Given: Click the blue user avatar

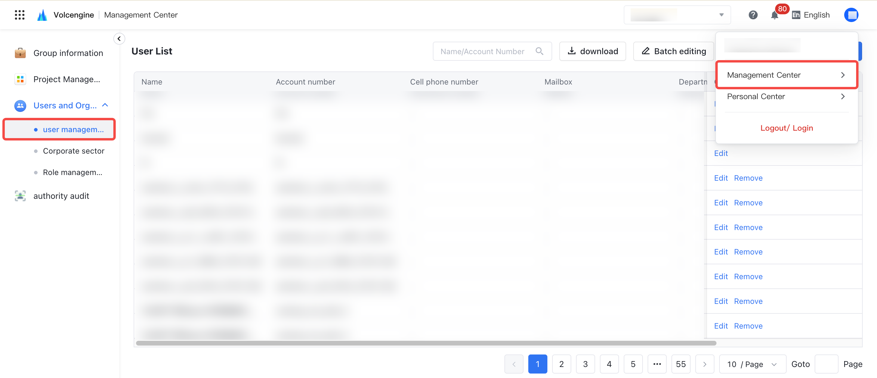Looking at the screenshot, I should tap(851, 15).
